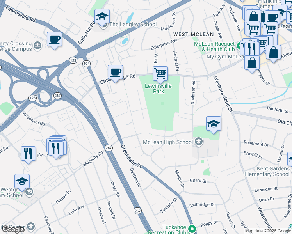Click the Baldwin Dr label
Viewport: 292px width, 234px height.
pyautogui.click(x=135, y=178)
